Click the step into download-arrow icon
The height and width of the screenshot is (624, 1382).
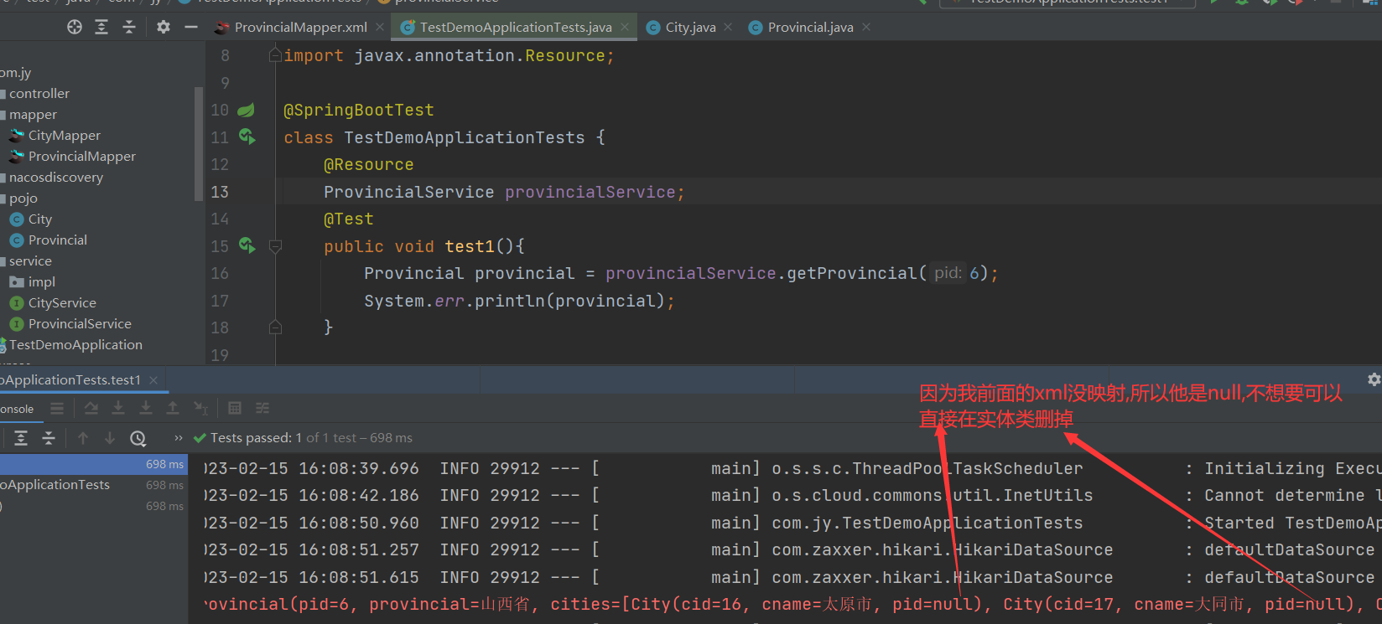(118, 408)
